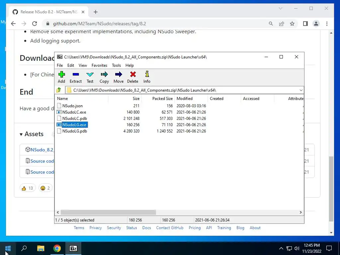Image resolution: width=340 pixels, height=255 pixels.
Task: Open About link in GitHub footer
Action: (x=255, y=228)
